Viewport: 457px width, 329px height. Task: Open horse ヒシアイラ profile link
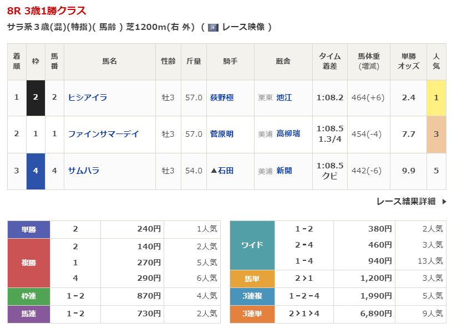tap(88, 97)
